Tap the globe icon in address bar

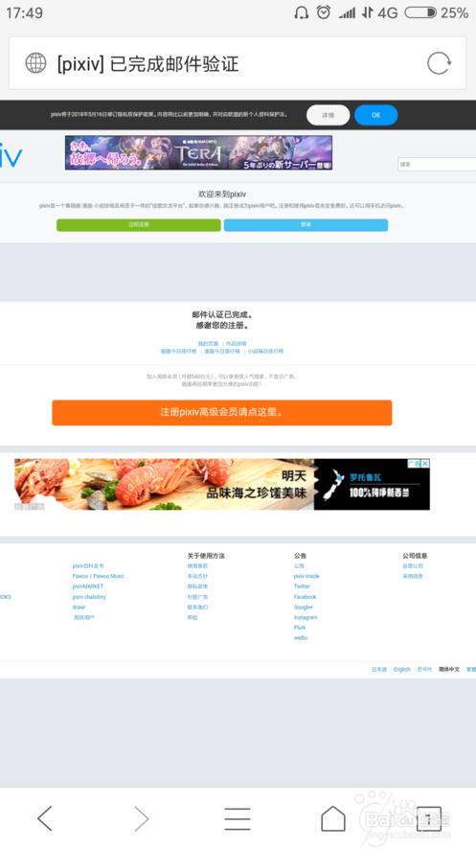[35, 63]
